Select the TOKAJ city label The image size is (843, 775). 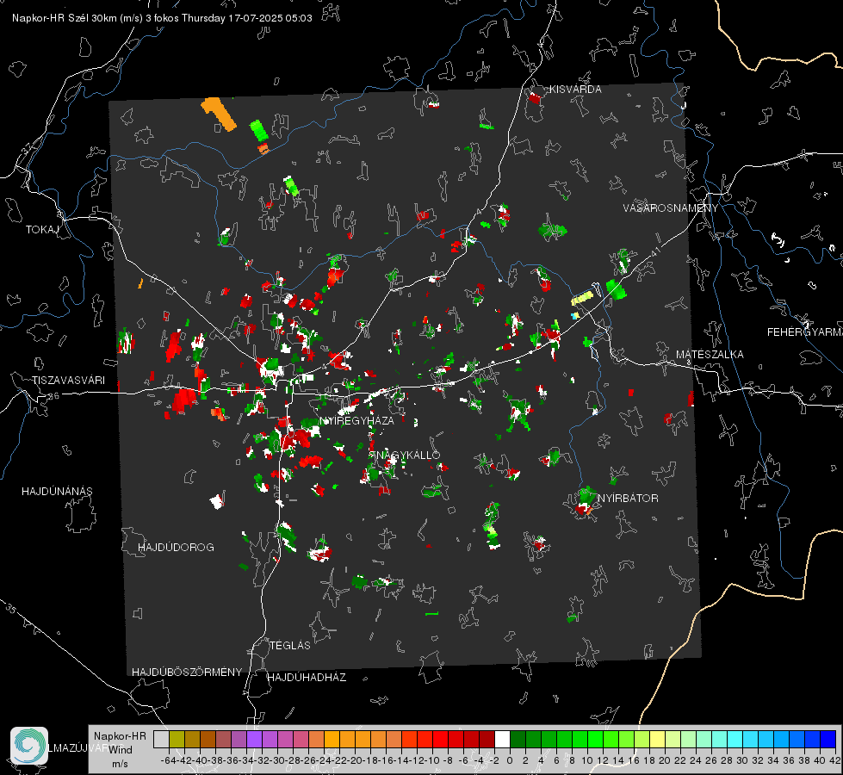42,230
